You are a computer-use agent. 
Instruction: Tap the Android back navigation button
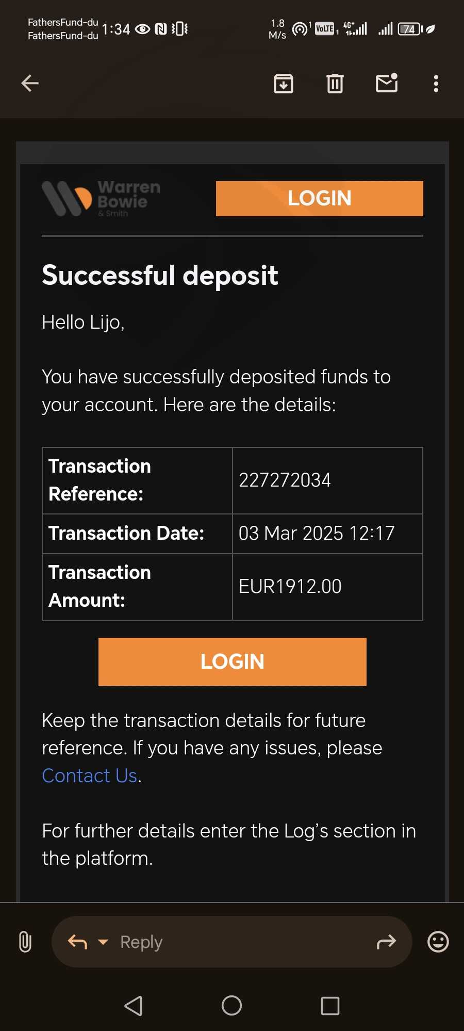(x=134, y=1005)
